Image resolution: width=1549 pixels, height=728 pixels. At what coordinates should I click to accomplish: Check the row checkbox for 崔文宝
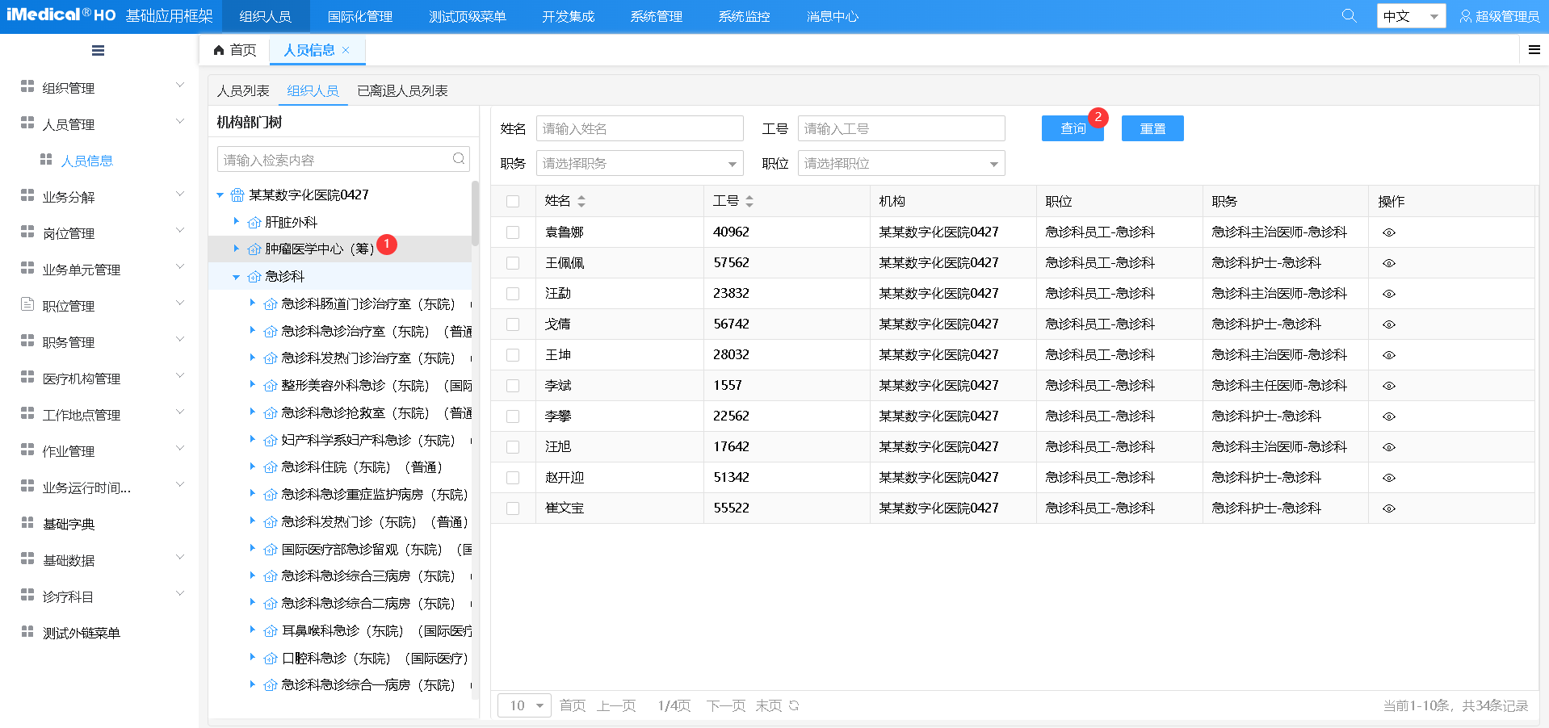point(513,508)
